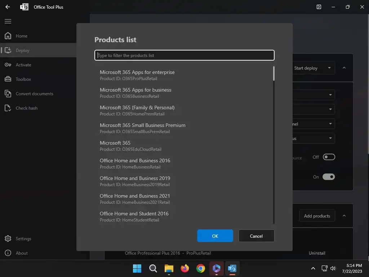This screenshot has height=277, width=369.
Task: Go to the Home menu item
Action: pyautogui.click(x=21, y=36)
